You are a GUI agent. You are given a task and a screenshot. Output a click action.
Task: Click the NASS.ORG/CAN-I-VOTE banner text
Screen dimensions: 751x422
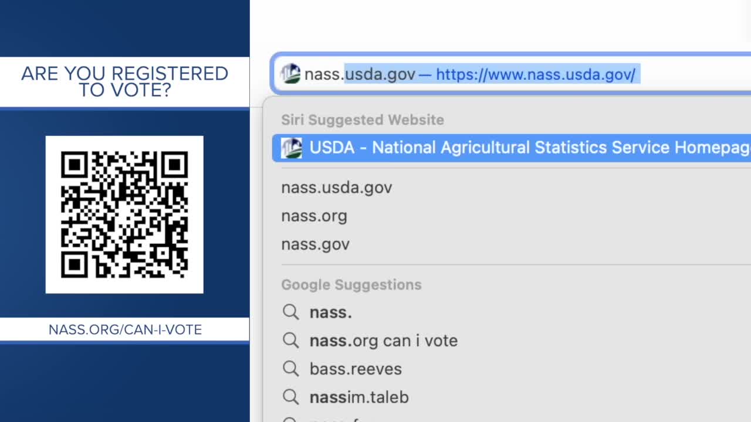coord(125,329)
